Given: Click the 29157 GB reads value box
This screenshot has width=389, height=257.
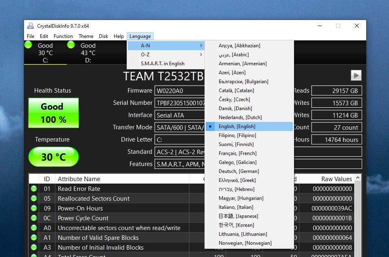Looking at the screenshot, I should point(336,91).
